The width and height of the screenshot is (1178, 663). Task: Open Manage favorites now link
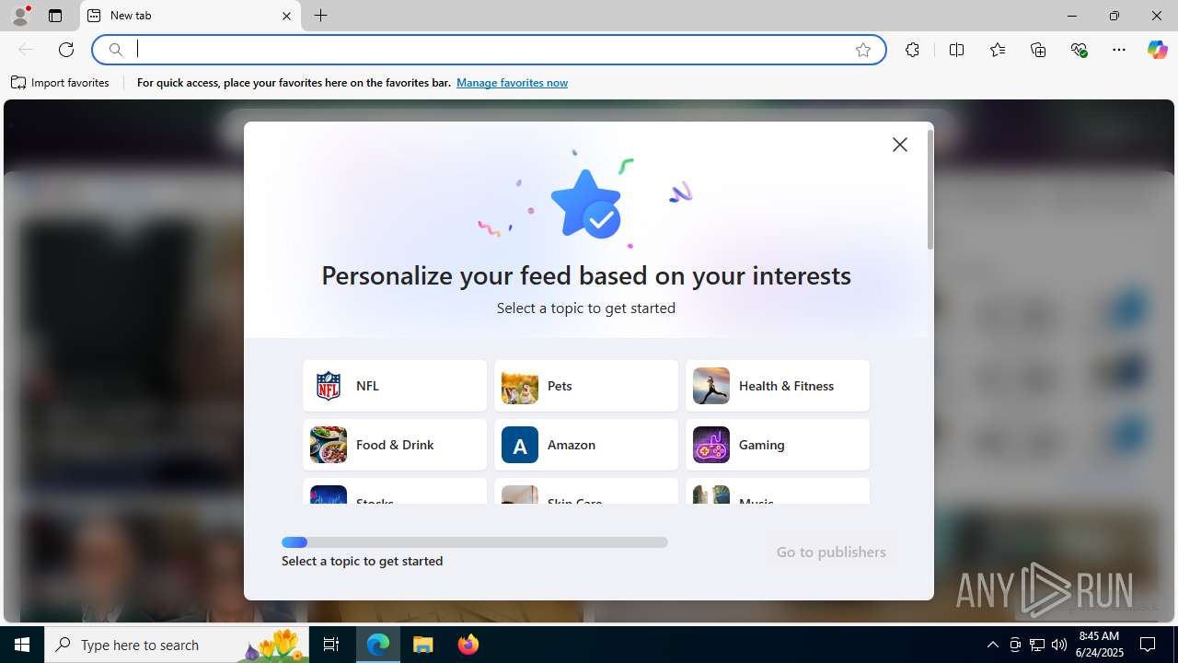pyautogui.click(x=512, y=83)
